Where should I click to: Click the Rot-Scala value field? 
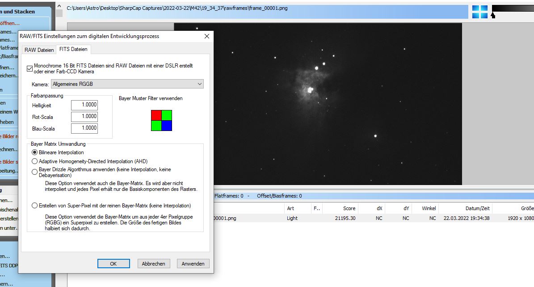pyautogui.click(x=84, y=117)
